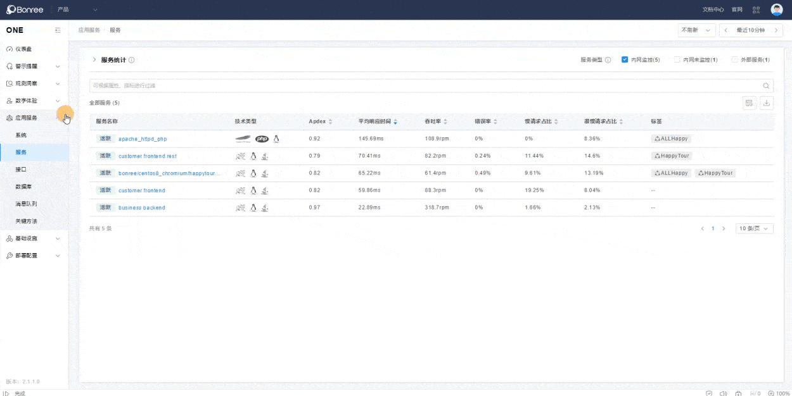Image resolution: width=792 pixels, height=396 pixels.
Task: Select 数据库 in the sidebar menu
Action: point(23,187)
